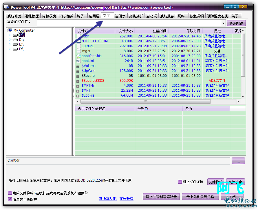Open the 新版本功能 link

108,199
